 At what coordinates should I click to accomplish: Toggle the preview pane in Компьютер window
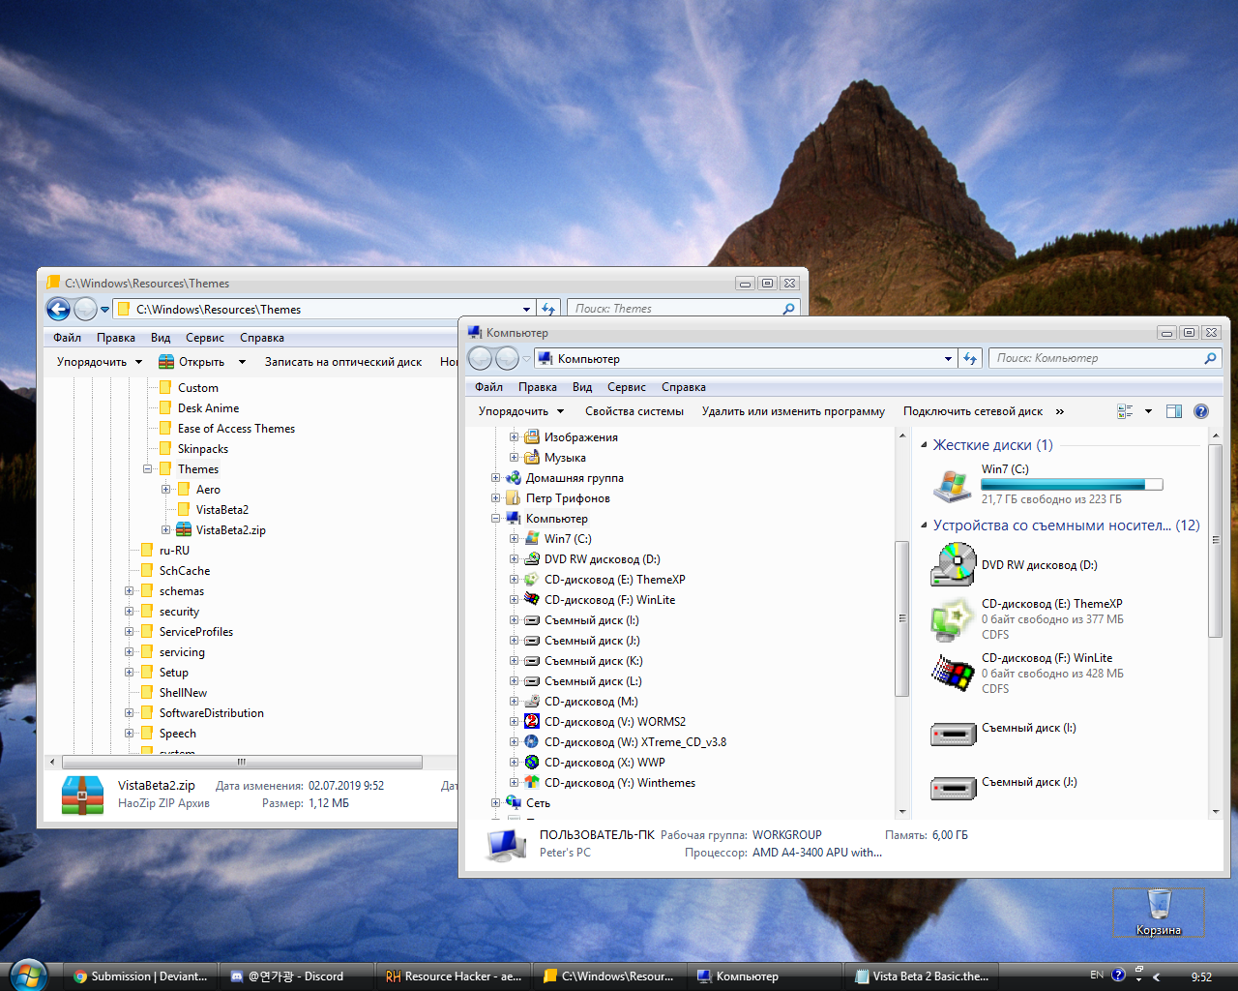coord(1173,410)
